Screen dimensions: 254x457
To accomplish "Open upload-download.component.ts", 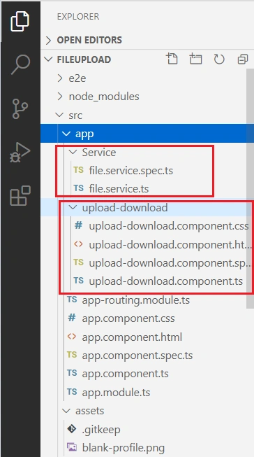I will point(165,281).
